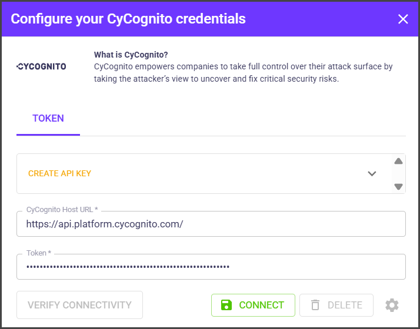Click the dialog title text
This screenshot has width=420, height=329.
pyautogui.click(x=128, y=19)
